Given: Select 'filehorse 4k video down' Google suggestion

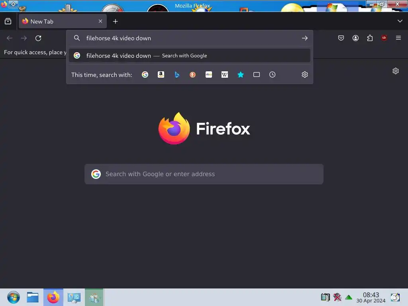Looking at the screenshot, I should (189, 55).
